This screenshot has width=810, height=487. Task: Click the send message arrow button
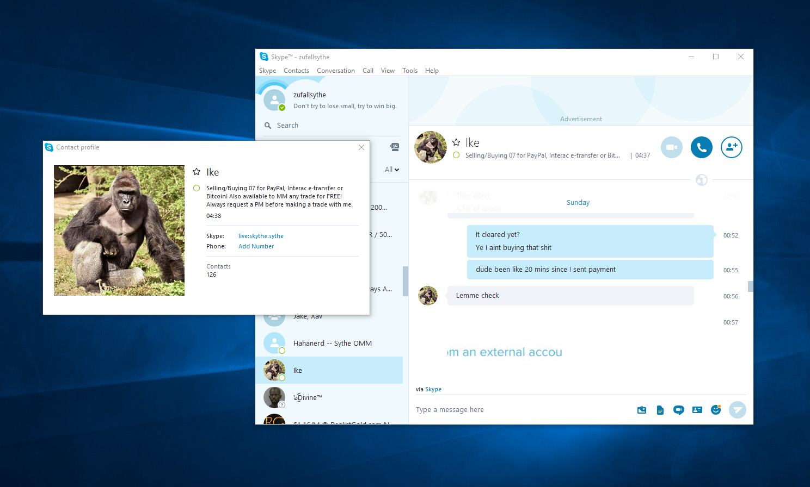(x=738, y=410)
